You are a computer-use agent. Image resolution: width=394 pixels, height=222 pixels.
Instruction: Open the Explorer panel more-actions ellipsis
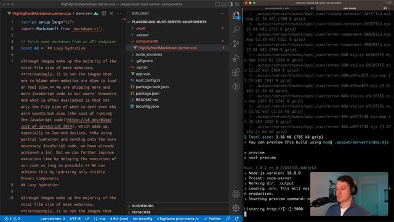pyautogui.click(x=222, y=14)
